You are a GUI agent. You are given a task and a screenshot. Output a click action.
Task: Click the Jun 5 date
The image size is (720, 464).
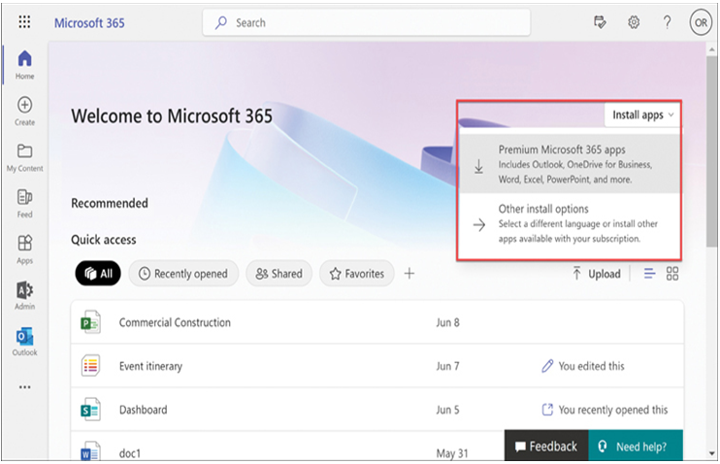coord(447,410)
